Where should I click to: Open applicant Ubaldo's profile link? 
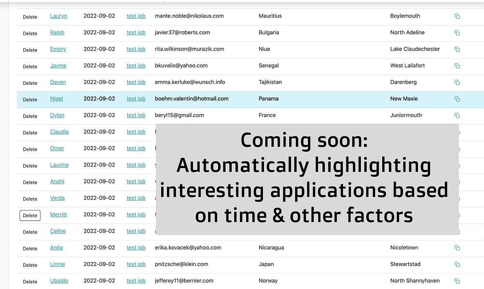pyautogui.click(x=59, y=281)
